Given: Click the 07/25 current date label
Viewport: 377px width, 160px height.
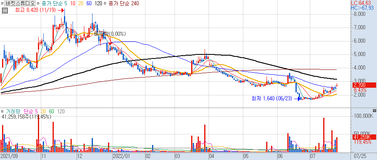Looking at the screenshot, I should [360, 156].
